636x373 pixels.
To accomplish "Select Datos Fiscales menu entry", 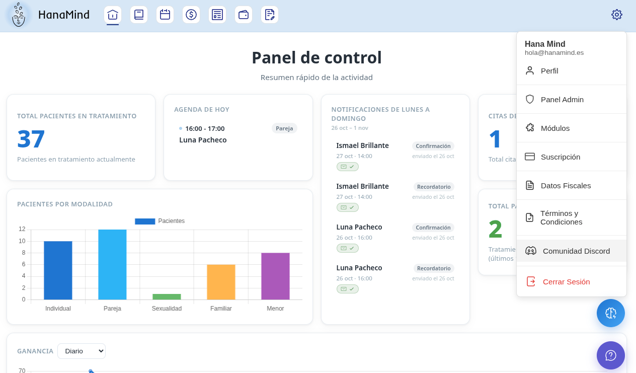I will tap(572, 186).
